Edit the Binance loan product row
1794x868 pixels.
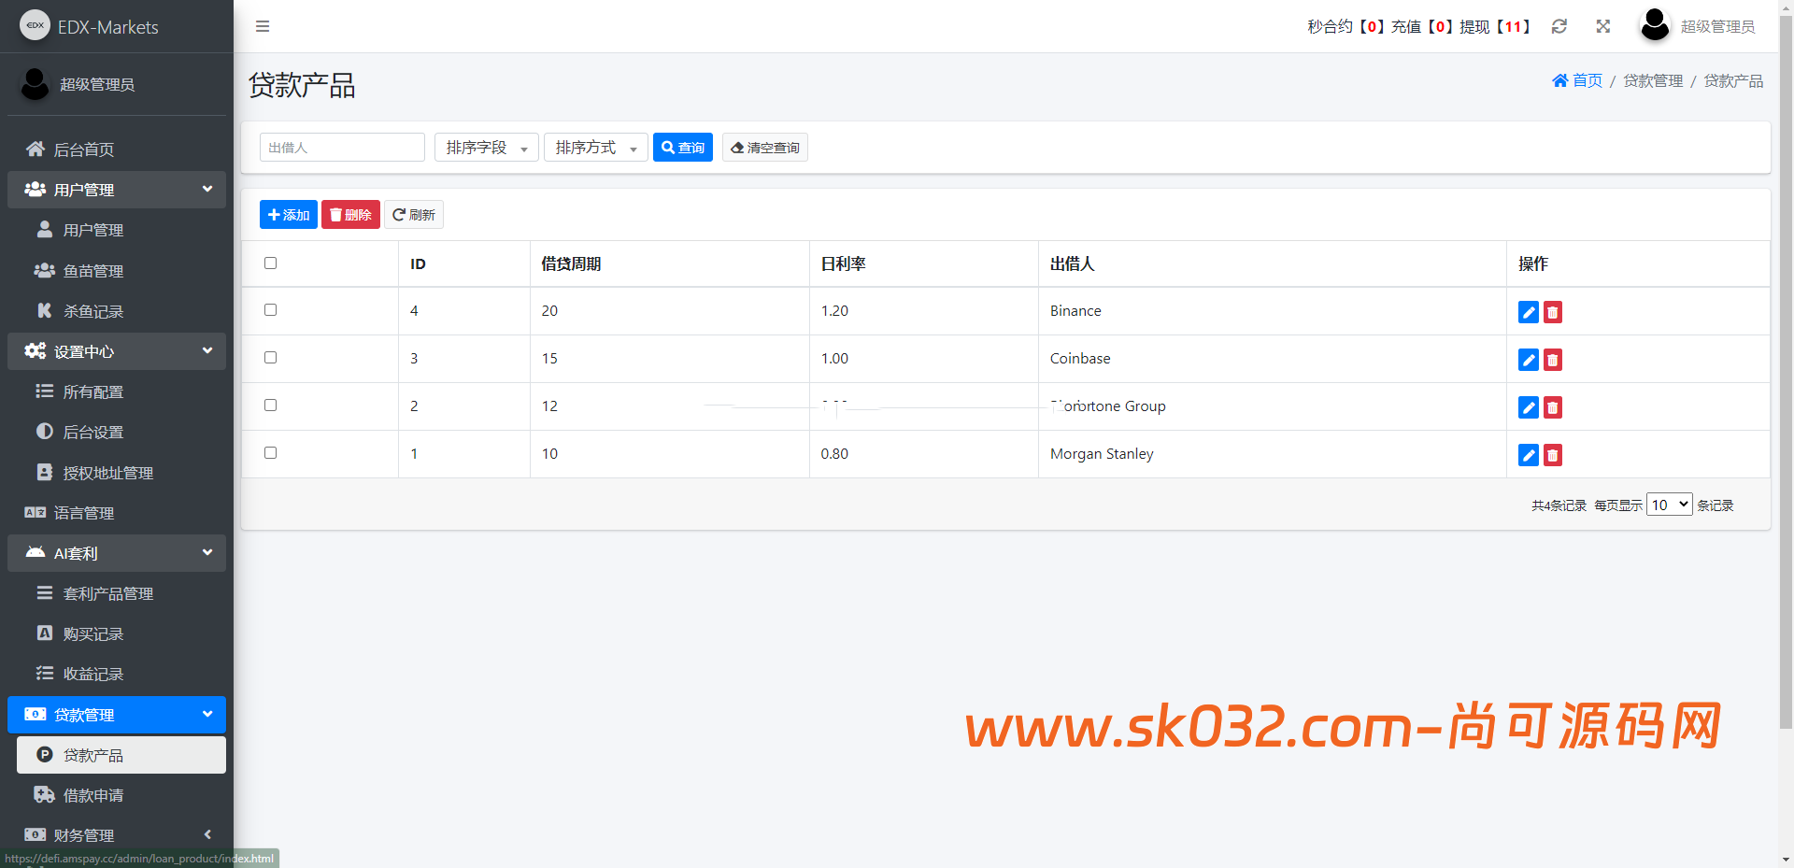click(1528, 312)
